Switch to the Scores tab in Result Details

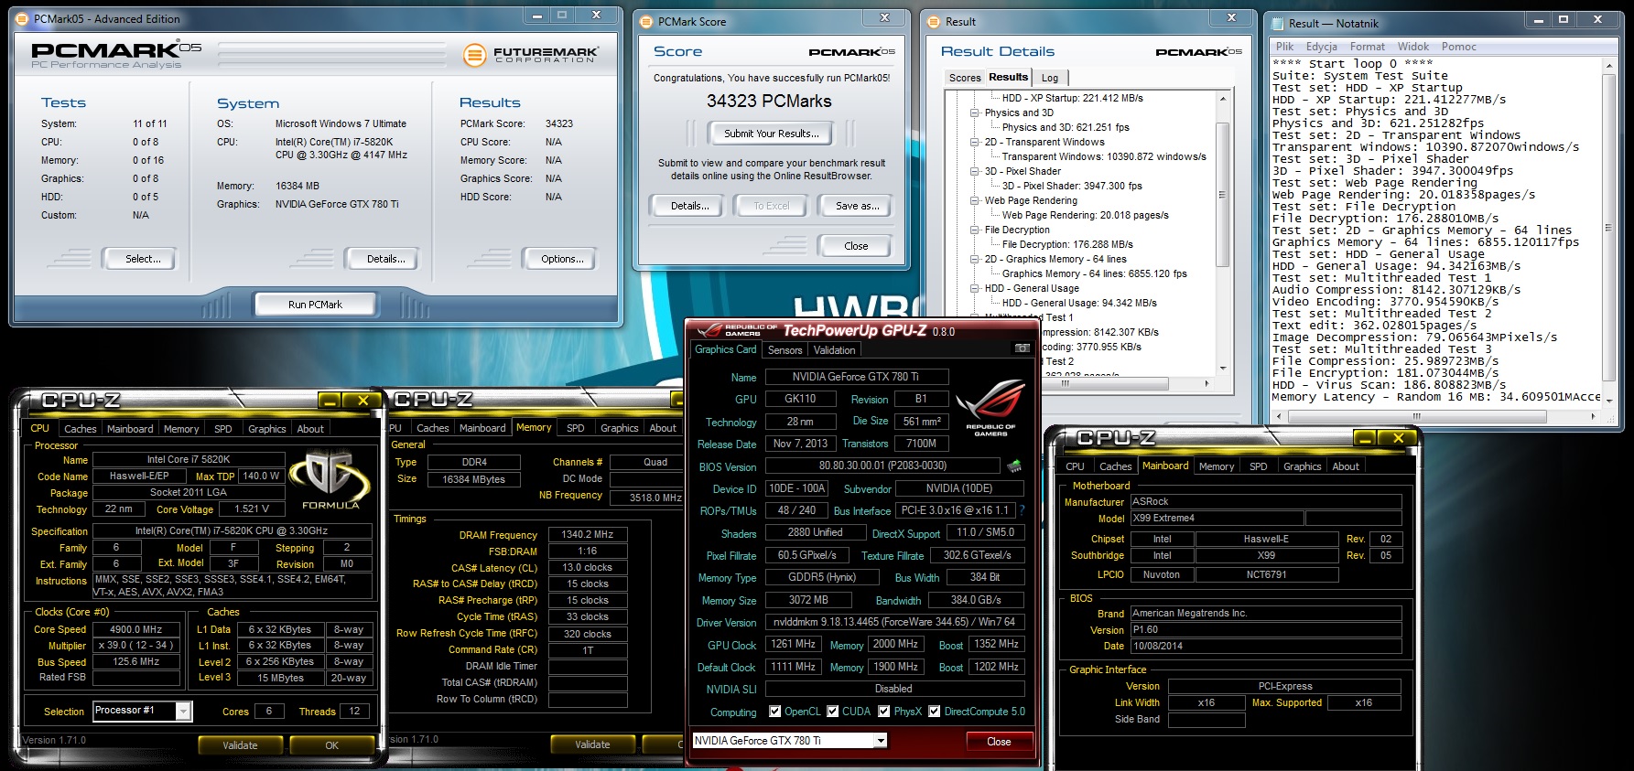click(x=965, y=78)
